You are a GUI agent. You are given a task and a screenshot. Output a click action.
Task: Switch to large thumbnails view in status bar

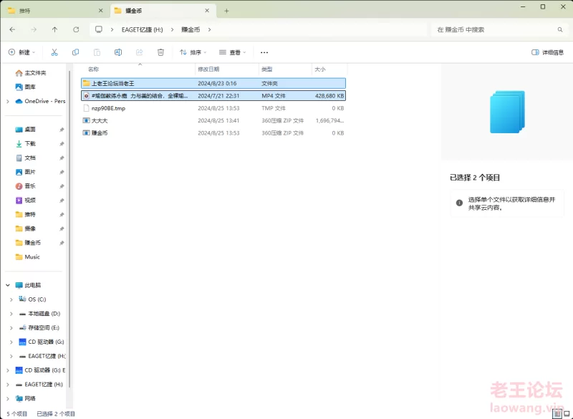(566, 413)
